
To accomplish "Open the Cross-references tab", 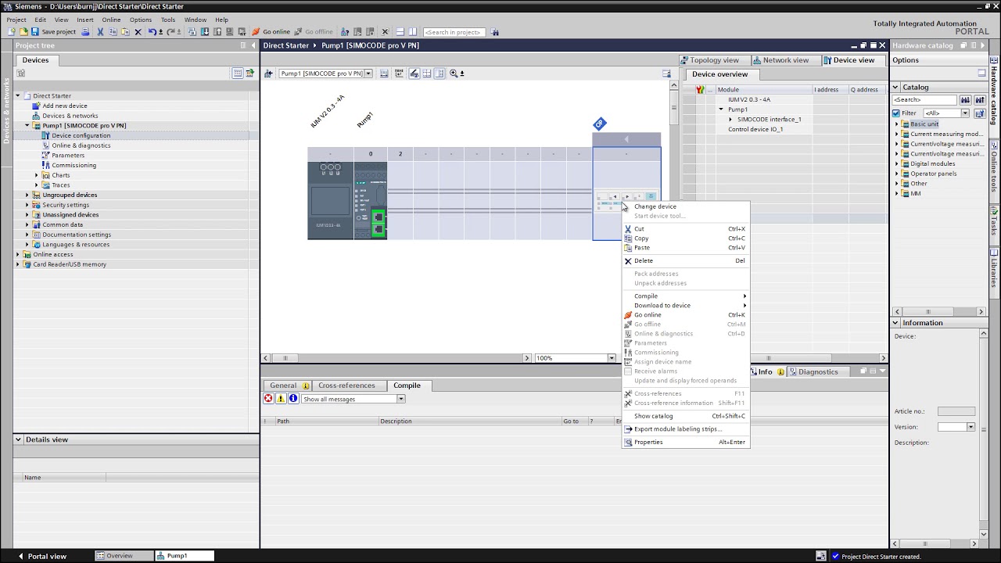I will (346, 385).
